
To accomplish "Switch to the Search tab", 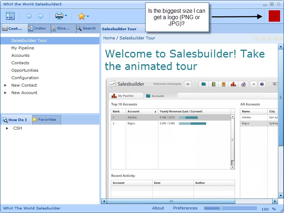I will tap(88, 28).
